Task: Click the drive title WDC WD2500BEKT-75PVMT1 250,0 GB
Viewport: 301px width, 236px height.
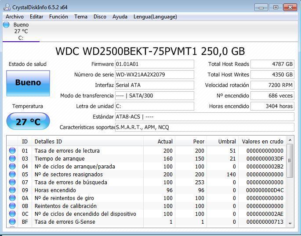Action: pos(150,51)
